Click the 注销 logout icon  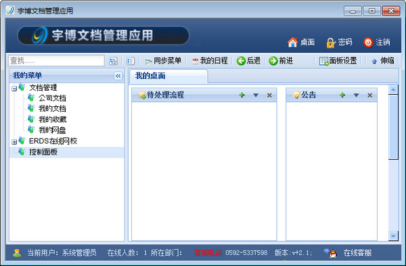(x=368, y=42)
